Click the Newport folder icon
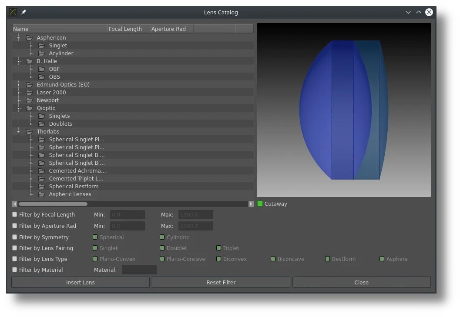Viewport: 460px width, 317px height. [x=29, y=100]
